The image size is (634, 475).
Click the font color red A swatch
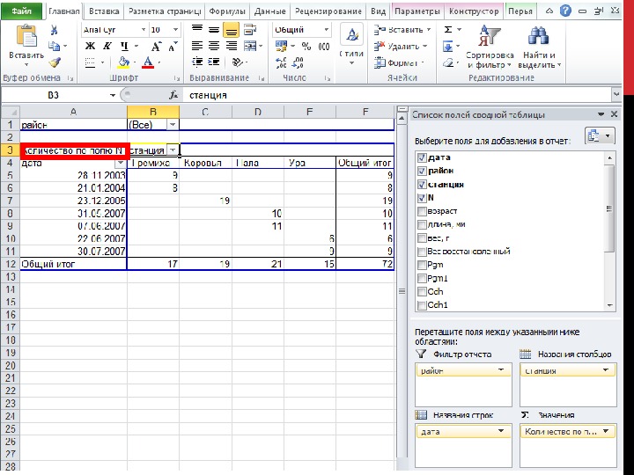(x=148, y=62)
